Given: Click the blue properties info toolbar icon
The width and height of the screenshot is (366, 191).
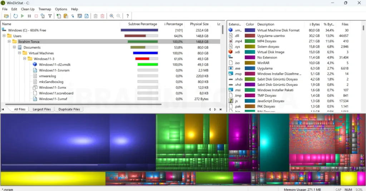Looking at the screenshot, I should pos(86,16).
